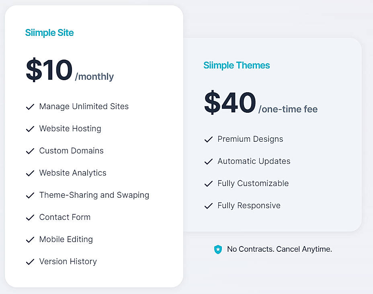Toggle the Mobile Editing feature checkmark
Screen dimensions: 373x294
click(30, 240)
